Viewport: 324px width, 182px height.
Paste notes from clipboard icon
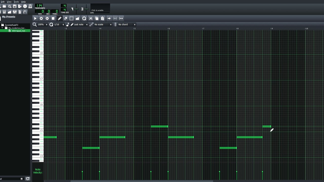point(103,18)
